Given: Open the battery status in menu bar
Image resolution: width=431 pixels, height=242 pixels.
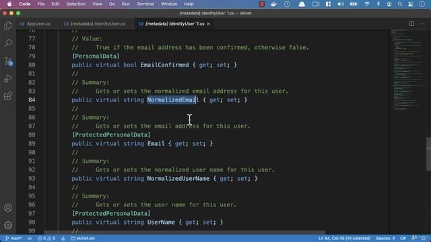Looking at the screenshot, I should click(x=354, y=4).
